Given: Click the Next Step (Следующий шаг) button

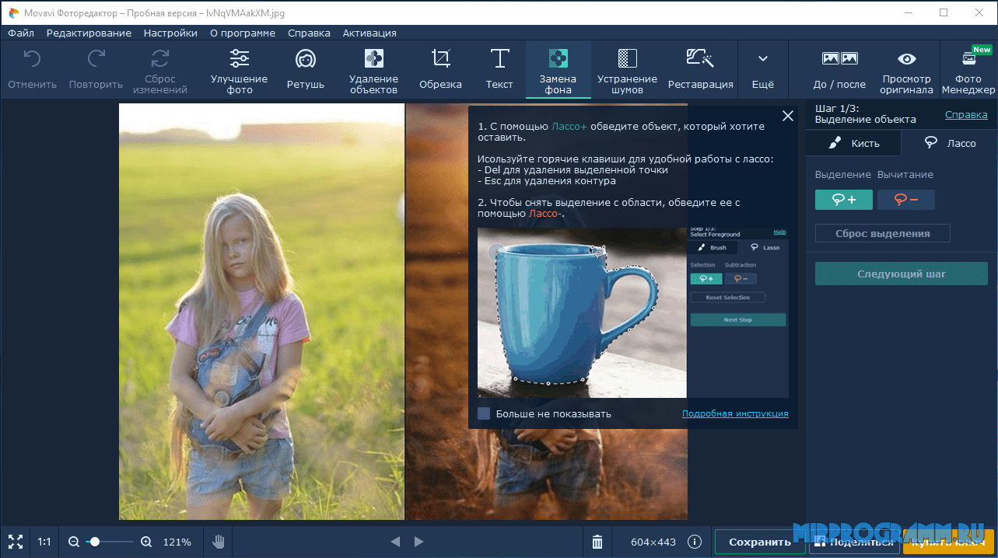Looking at the screenshot, I should tap(901, 274).
